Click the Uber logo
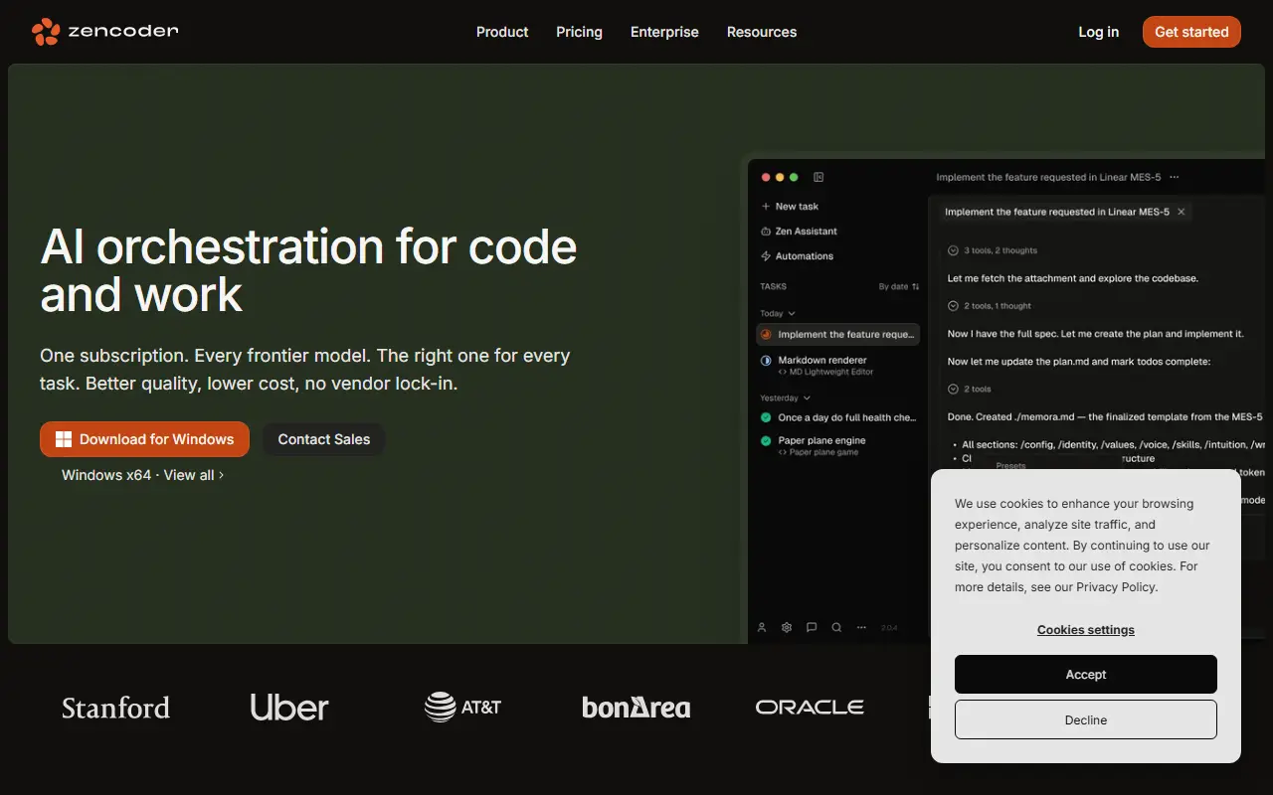 [x=289, y=708]
